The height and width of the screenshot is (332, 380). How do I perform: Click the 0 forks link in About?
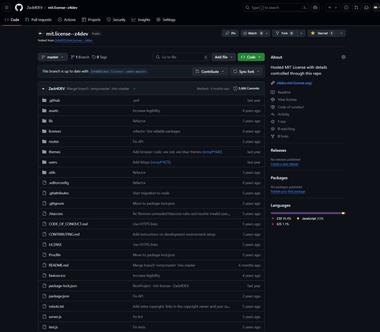point(280,136)
